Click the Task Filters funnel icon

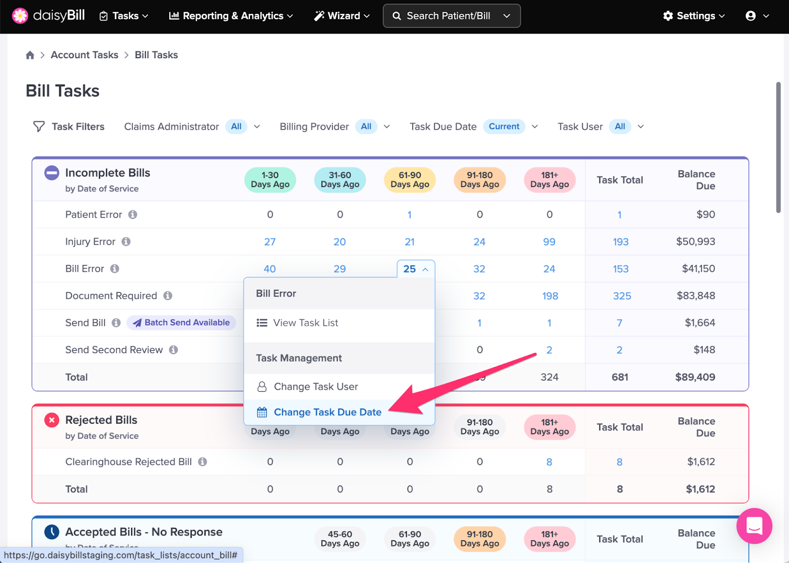(x=38, y=126)
